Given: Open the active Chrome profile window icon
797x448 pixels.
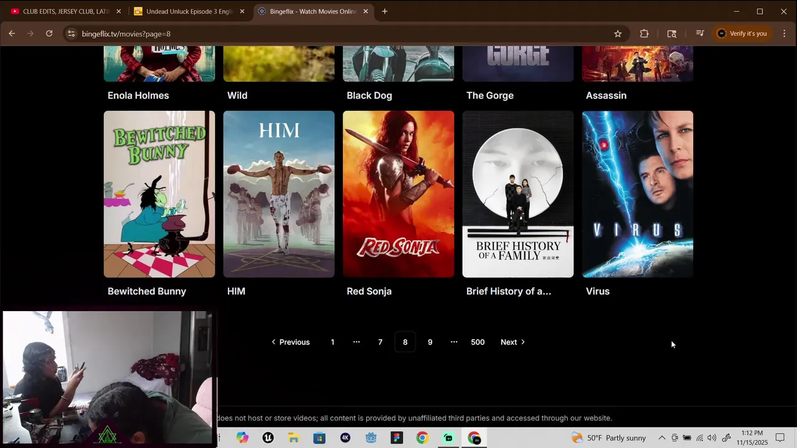Looking at the screenshot, I should pyautogui.click(x=474, y=438).
